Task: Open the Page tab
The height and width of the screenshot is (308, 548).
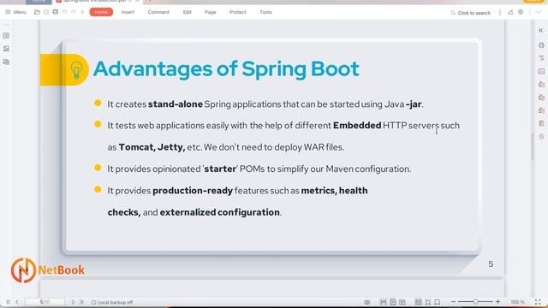Action: point(211,12)
